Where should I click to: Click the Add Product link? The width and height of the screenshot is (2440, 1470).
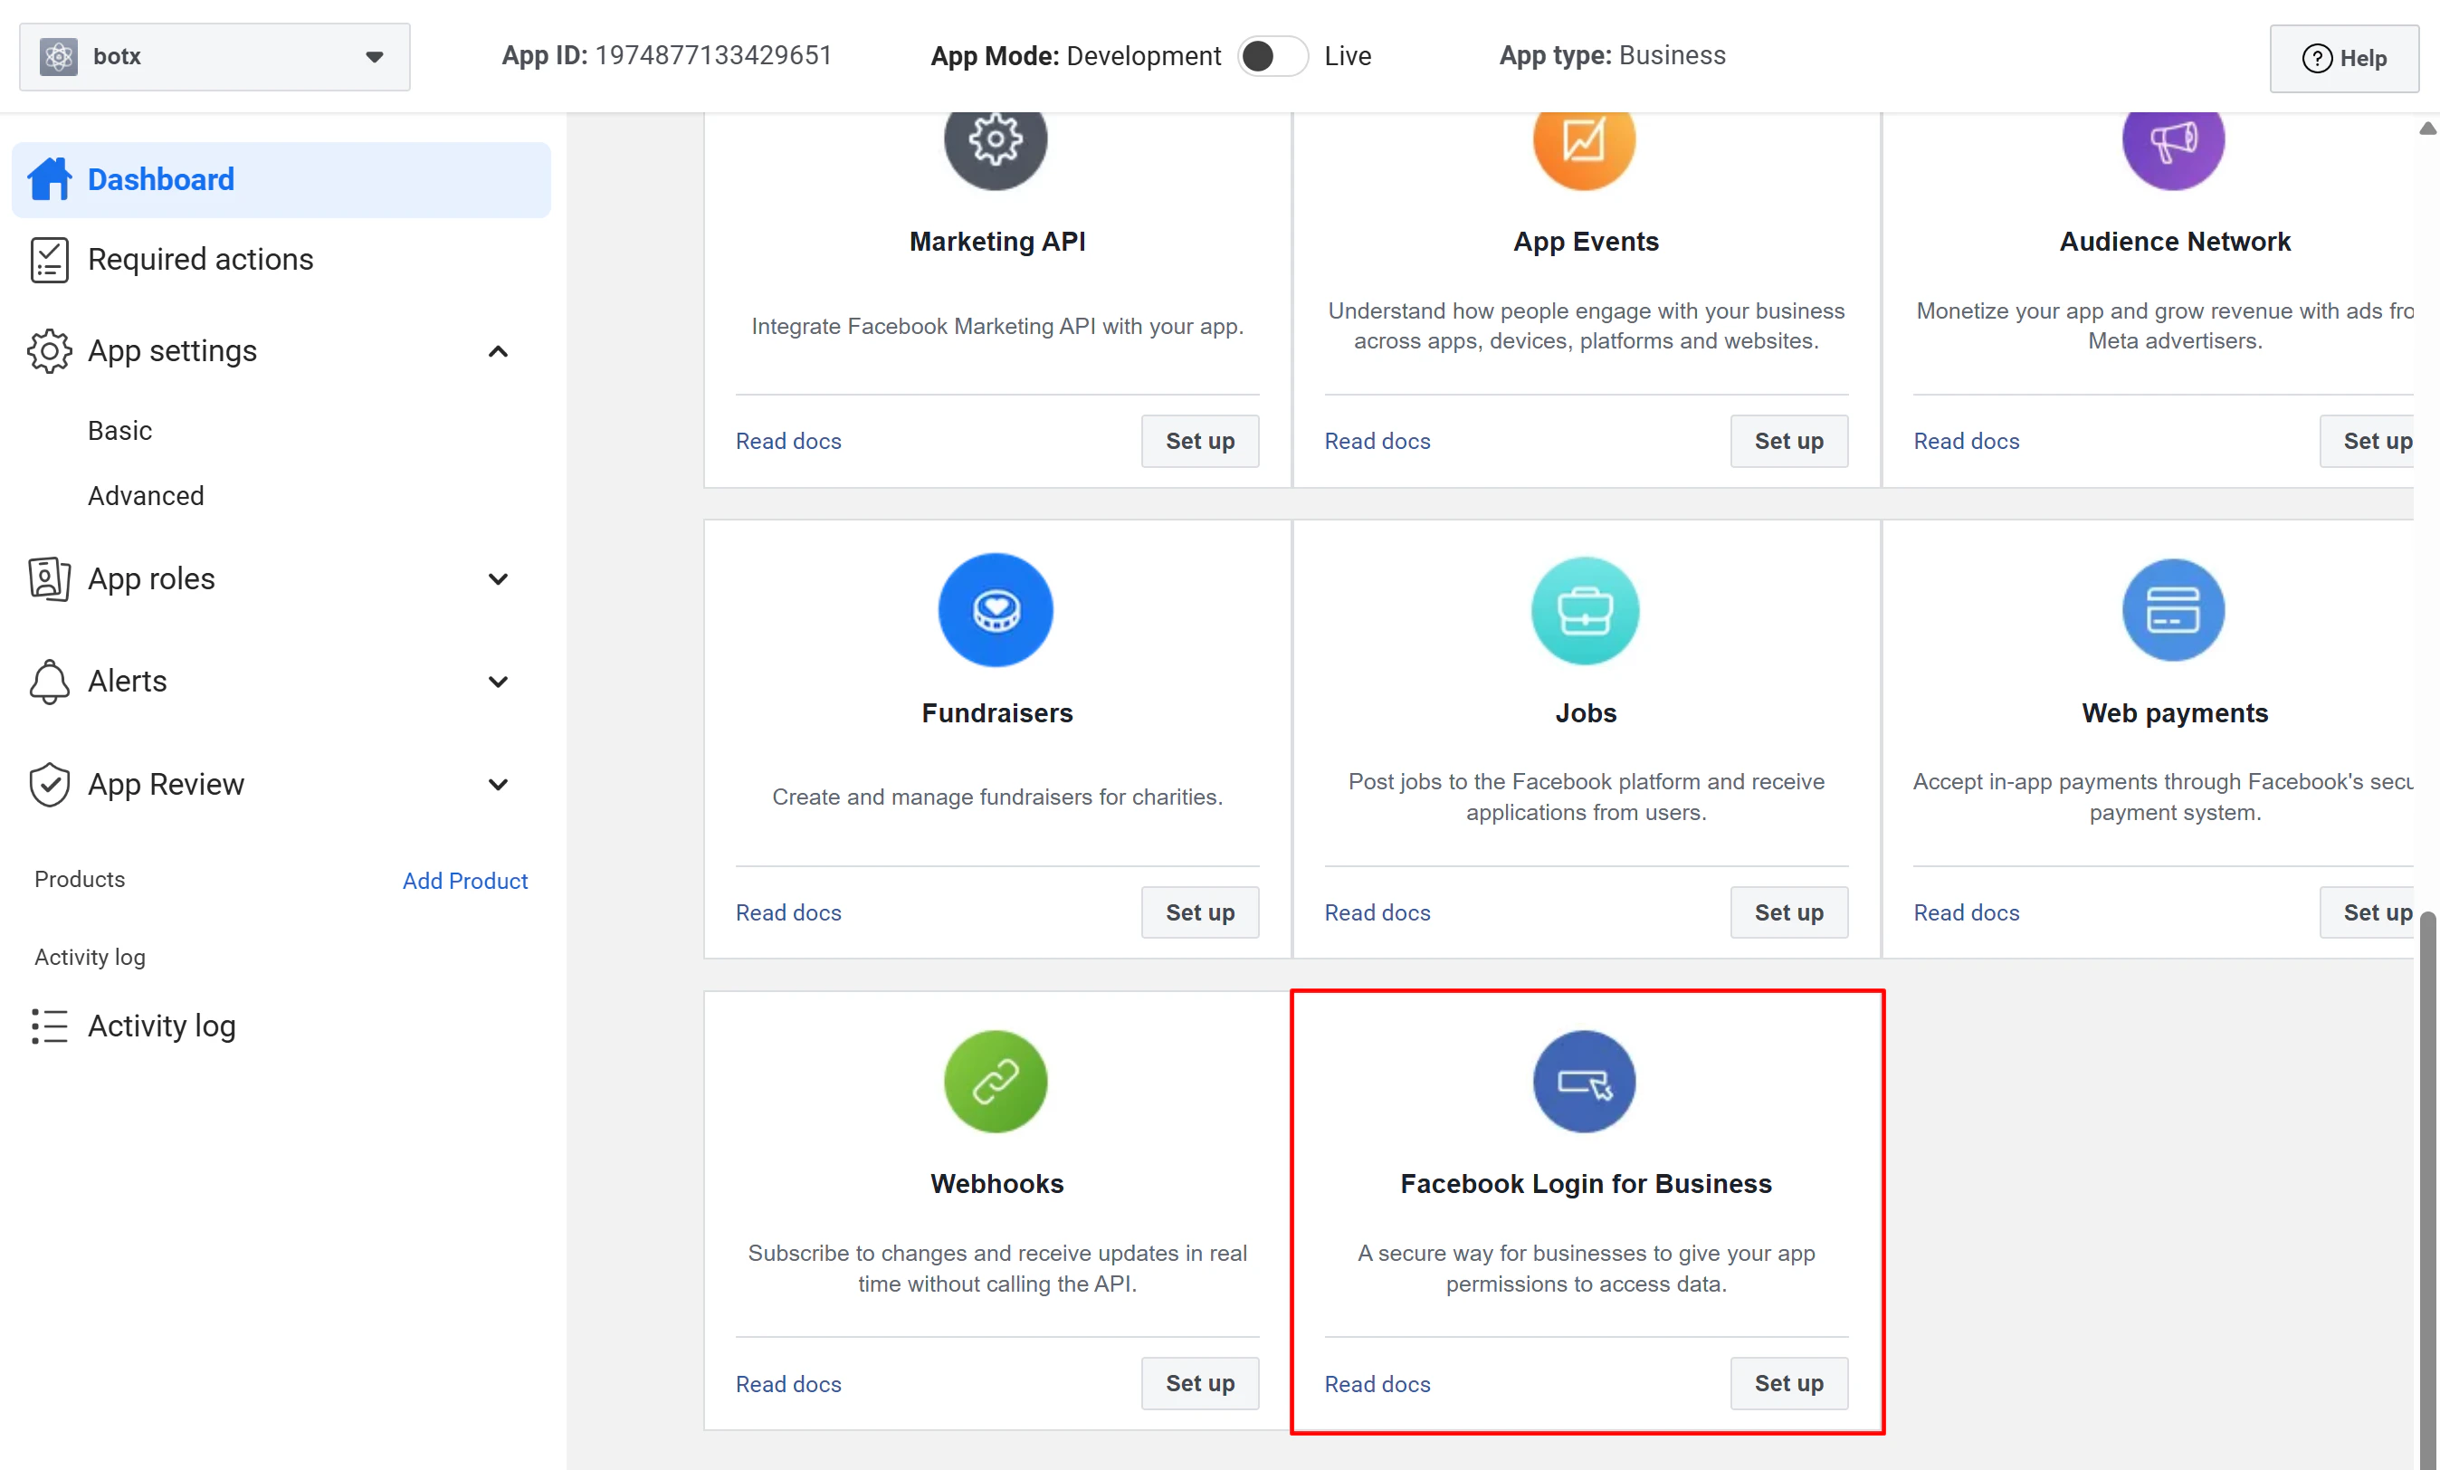[464, 881]
